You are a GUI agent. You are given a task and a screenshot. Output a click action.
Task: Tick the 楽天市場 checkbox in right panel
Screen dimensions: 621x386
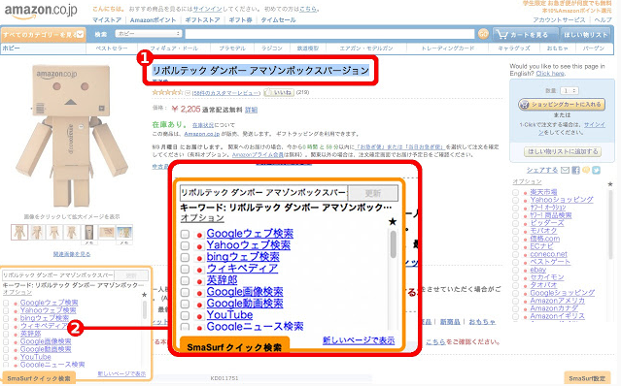pyautogui.click(x=515, y=192)
